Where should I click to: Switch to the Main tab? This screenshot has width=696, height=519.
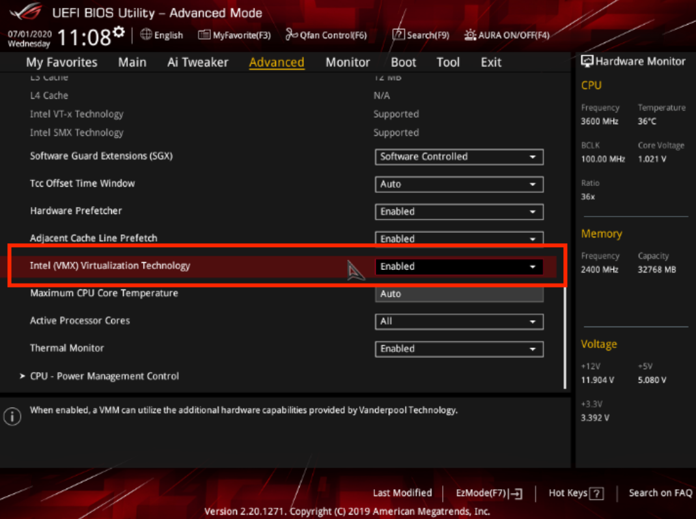(132, 62)
